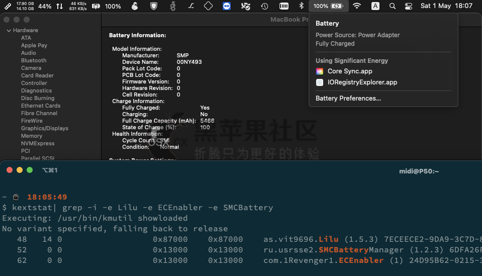Screen dimensions: 482x276
Task: Select FireWire in hardware sidebar
Action: coord(32,121)
